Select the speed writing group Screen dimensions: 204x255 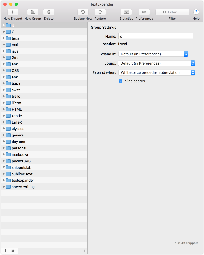tap(44, 187)
